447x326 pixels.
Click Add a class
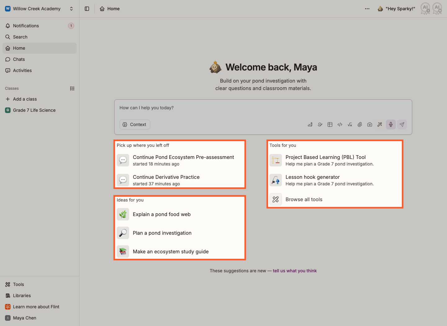pos(39,99)
